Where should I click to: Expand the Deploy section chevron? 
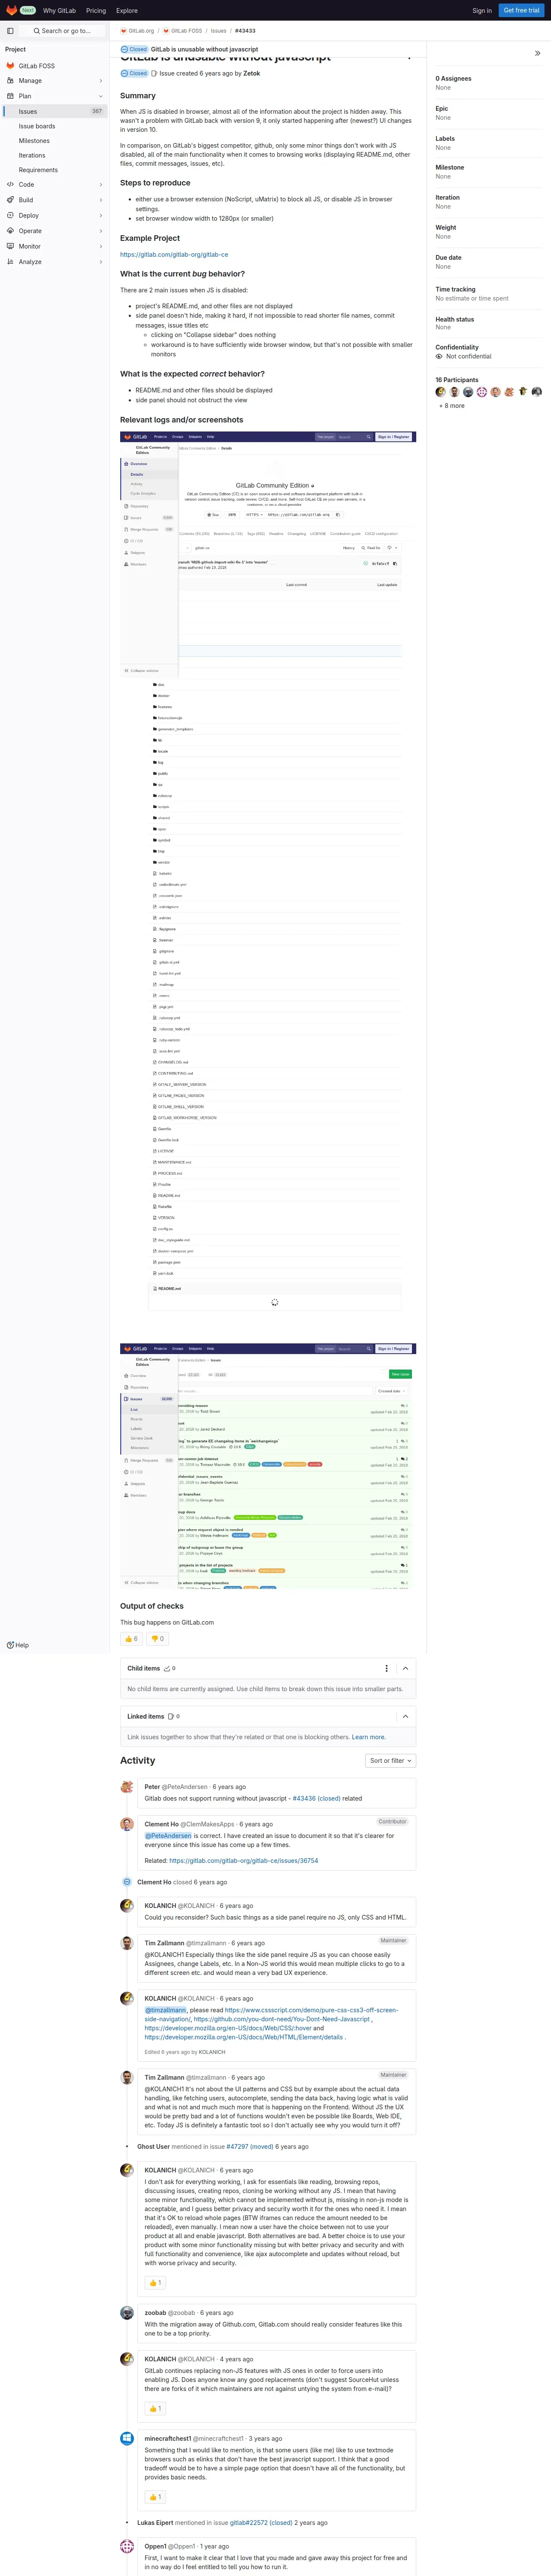tap(100, 216)
